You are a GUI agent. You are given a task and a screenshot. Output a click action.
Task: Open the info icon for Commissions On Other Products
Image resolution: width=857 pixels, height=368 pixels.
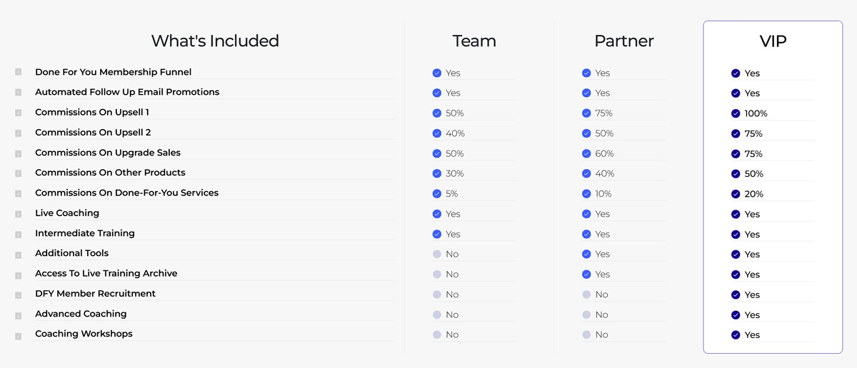pos(19,173)
